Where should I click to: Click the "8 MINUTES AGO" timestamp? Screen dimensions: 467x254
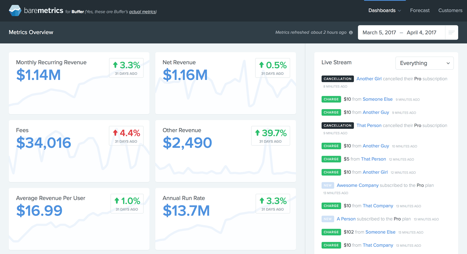click(335, 86)
